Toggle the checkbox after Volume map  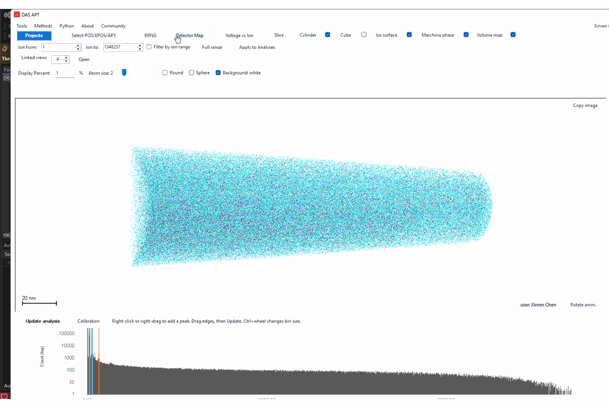[x=513, y=34]
